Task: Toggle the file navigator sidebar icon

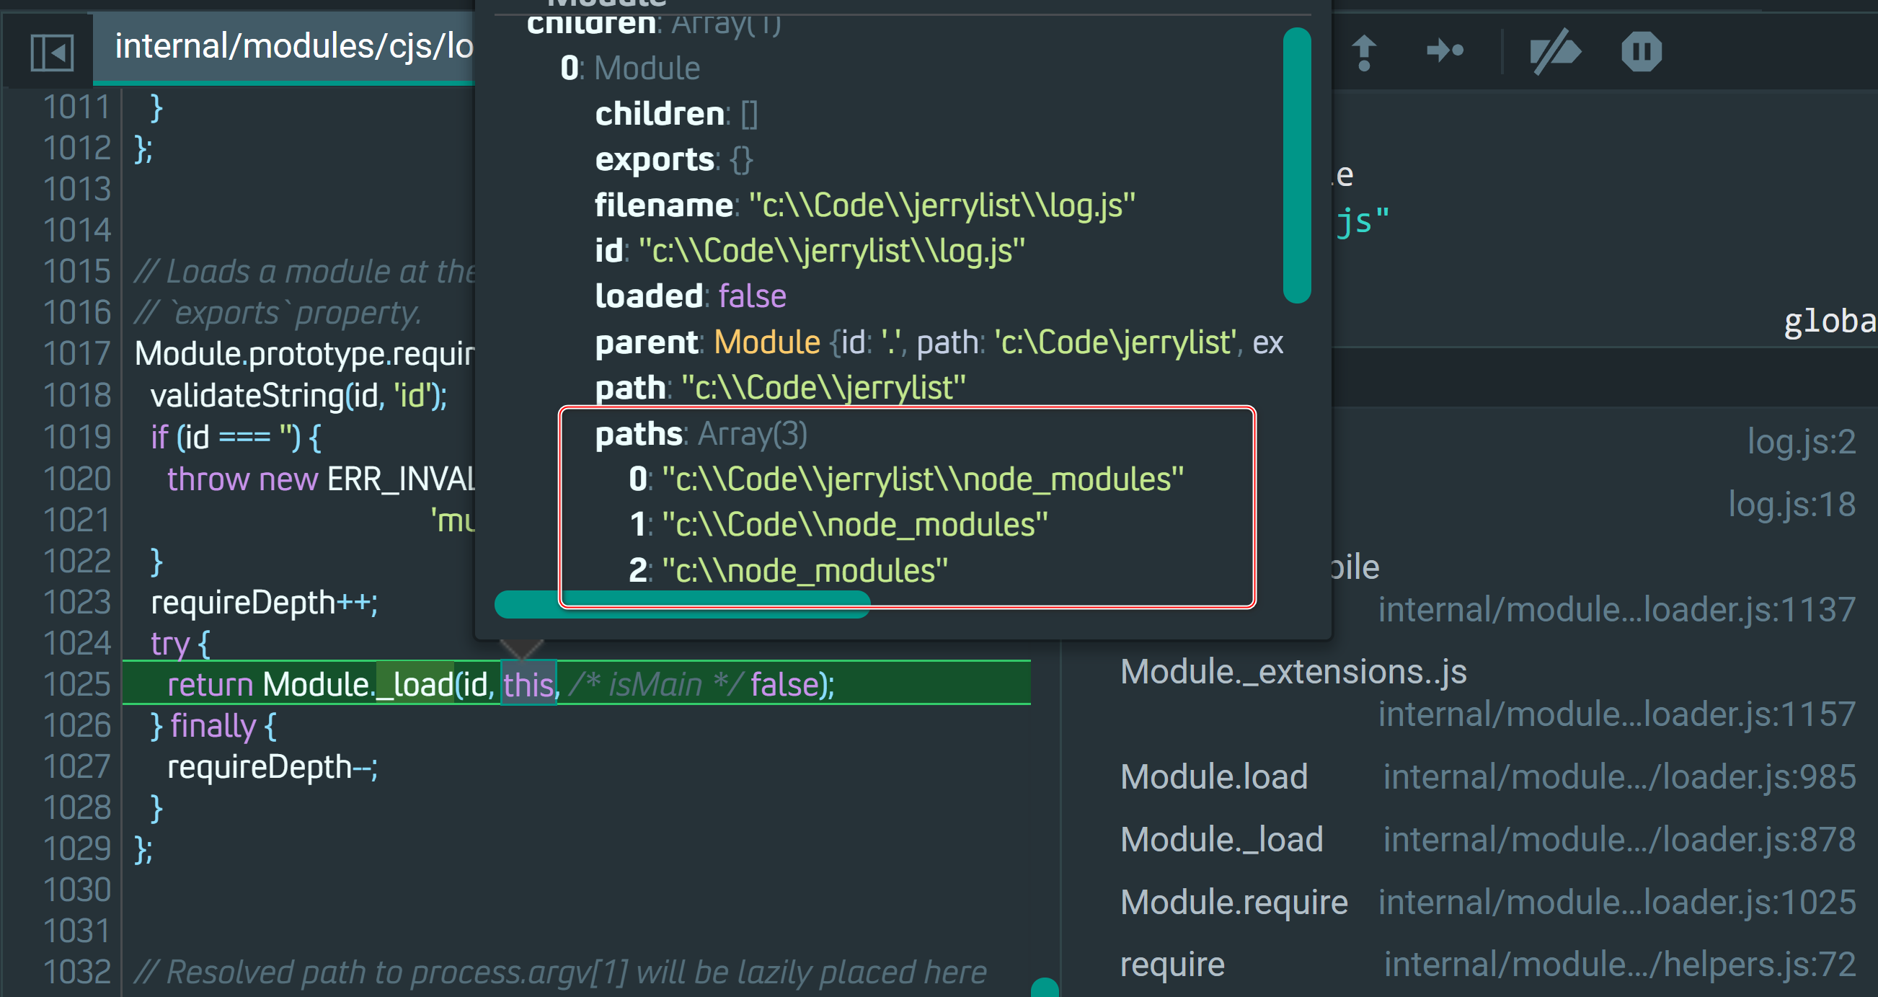Action: point(52,53)
